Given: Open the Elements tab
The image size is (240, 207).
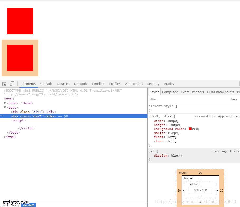Looking at the screenshot, I should (x=29, y=84).
